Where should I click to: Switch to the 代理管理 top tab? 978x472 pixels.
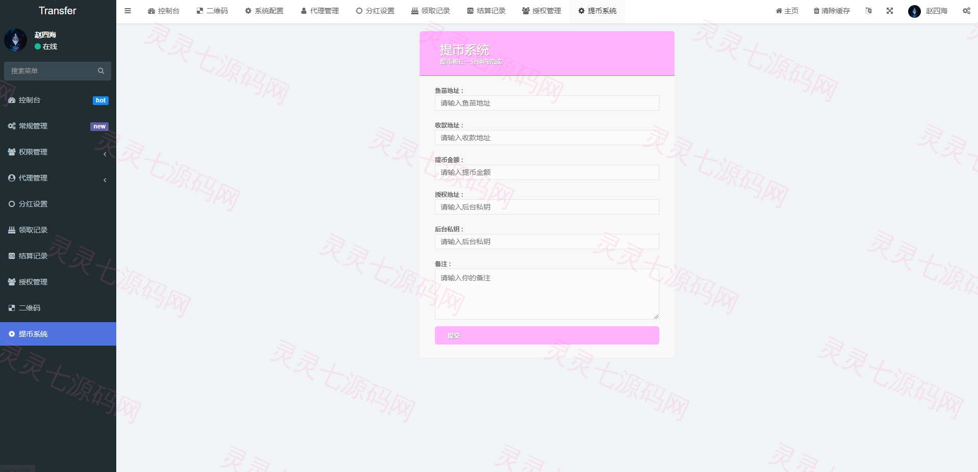tap(320, 11)
